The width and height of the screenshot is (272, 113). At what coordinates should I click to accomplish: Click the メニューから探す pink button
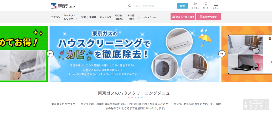183,17
